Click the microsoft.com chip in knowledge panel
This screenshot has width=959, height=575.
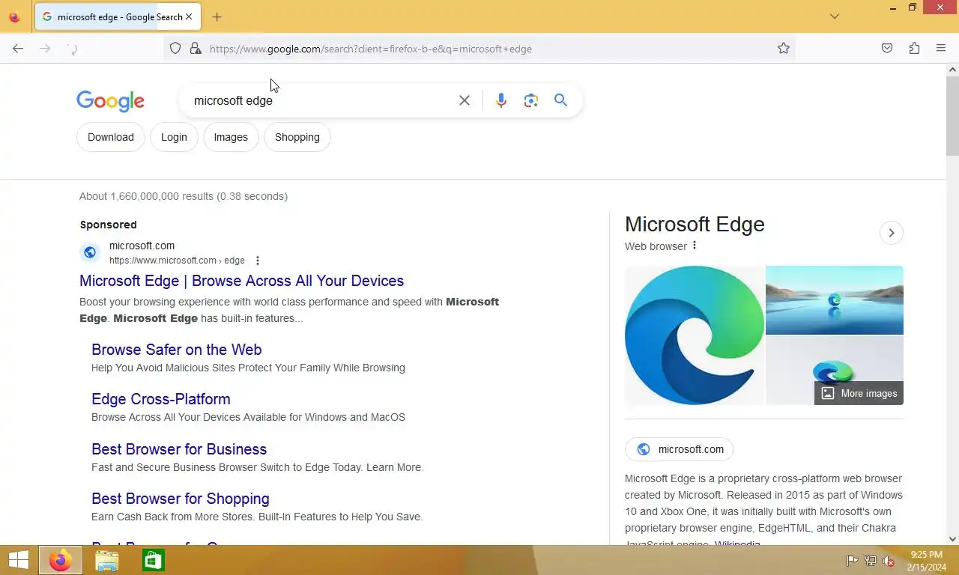tap(679, 449)
